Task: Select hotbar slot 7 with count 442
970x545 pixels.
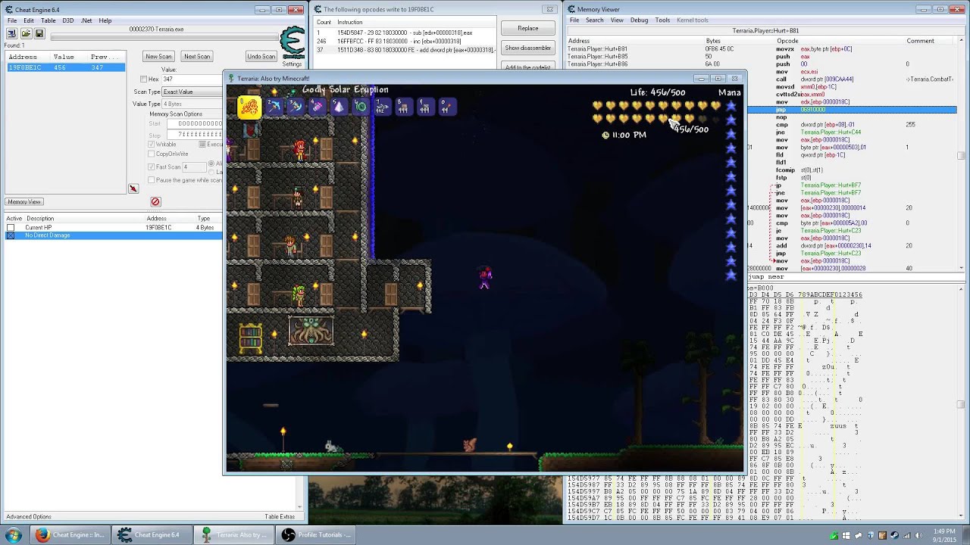Action: click(x=382, y=107)
